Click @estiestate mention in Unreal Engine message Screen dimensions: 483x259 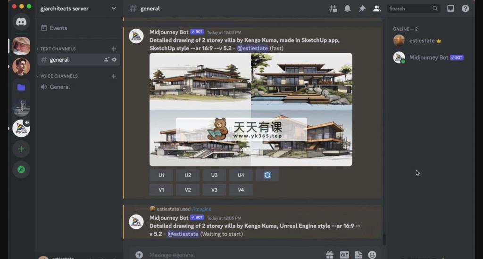coord(183,234)
